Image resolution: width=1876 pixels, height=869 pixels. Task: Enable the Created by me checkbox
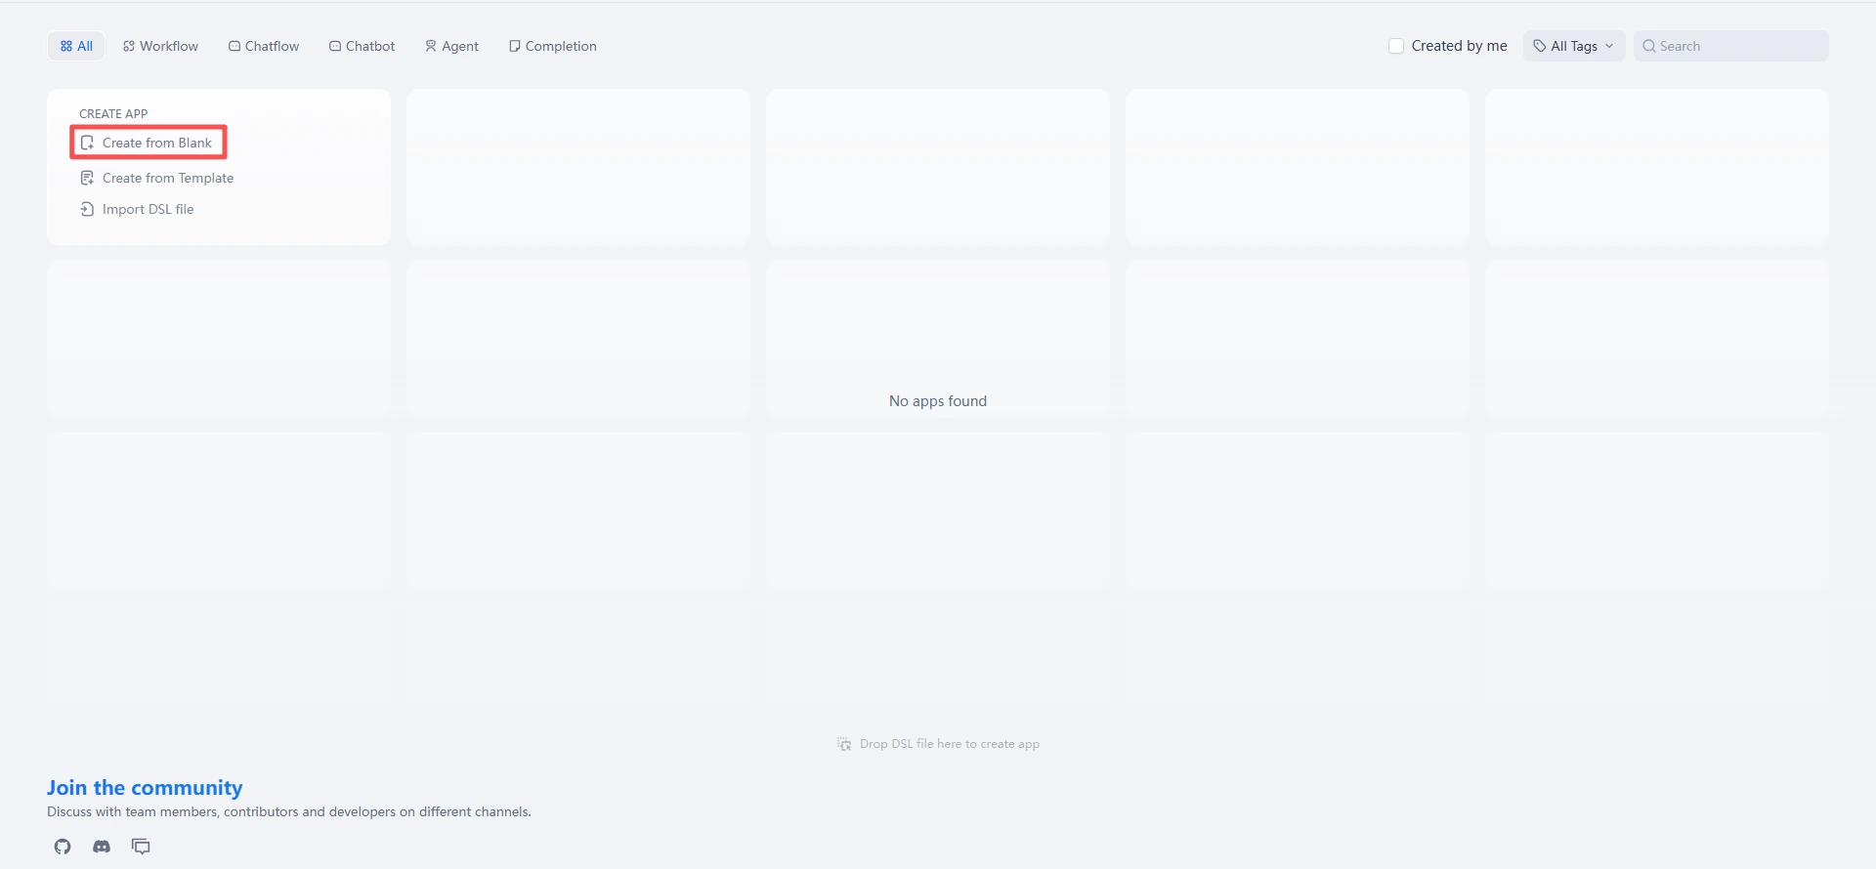tap(1396, 46)
